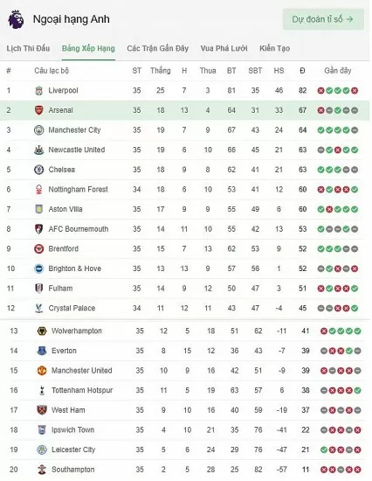
Task: Select the Các Trận Gần Đây tab
Action: (x=158, y=48)
